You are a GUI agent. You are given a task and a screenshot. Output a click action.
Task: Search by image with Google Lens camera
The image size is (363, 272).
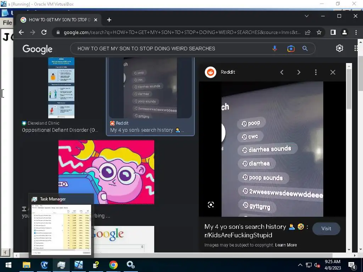coord(291,49)
